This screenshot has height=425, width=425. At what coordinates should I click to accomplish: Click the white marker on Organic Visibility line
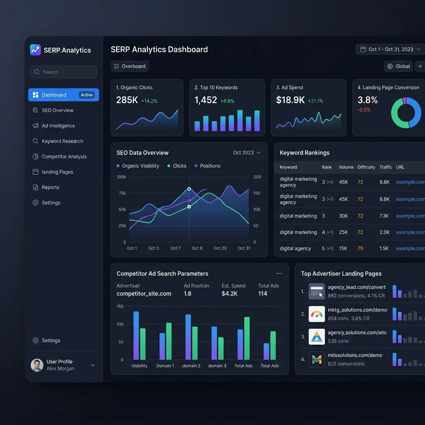[189, 189]
